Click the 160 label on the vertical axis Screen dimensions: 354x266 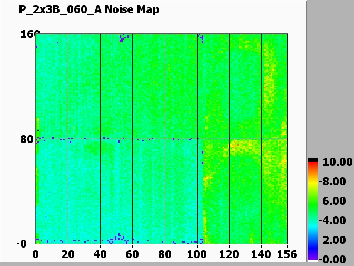[x=26, y=35]
